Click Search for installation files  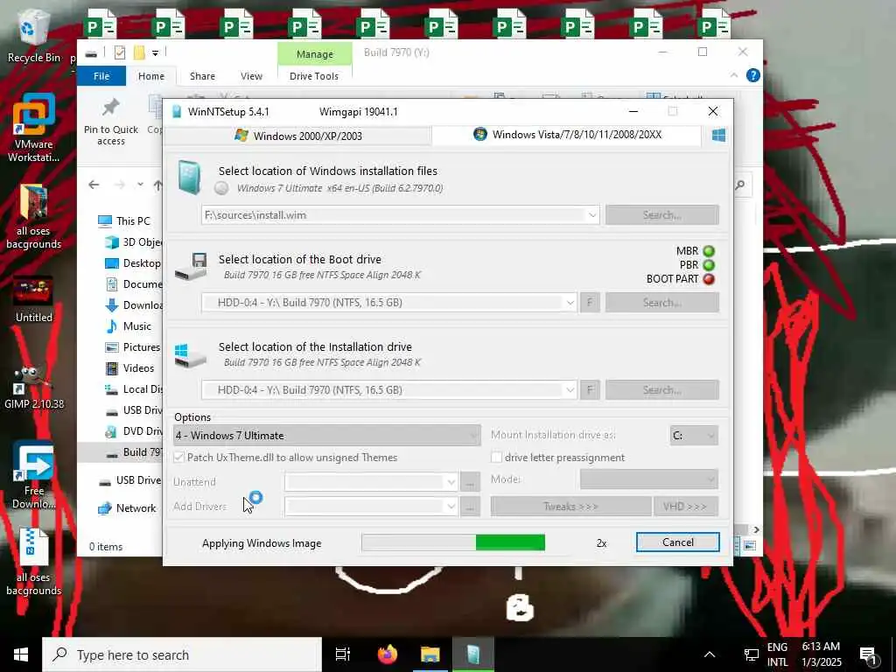(x=661, y=215)
